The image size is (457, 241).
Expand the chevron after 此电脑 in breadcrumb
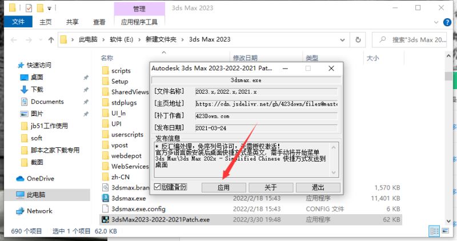pyautogui.click(x=103, y=39)
